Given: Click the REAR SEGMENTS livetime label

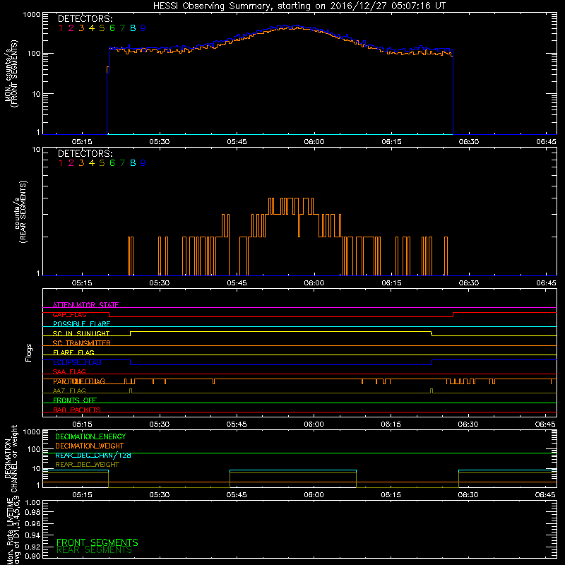Looking at the screenshot, I should (94, 550).
